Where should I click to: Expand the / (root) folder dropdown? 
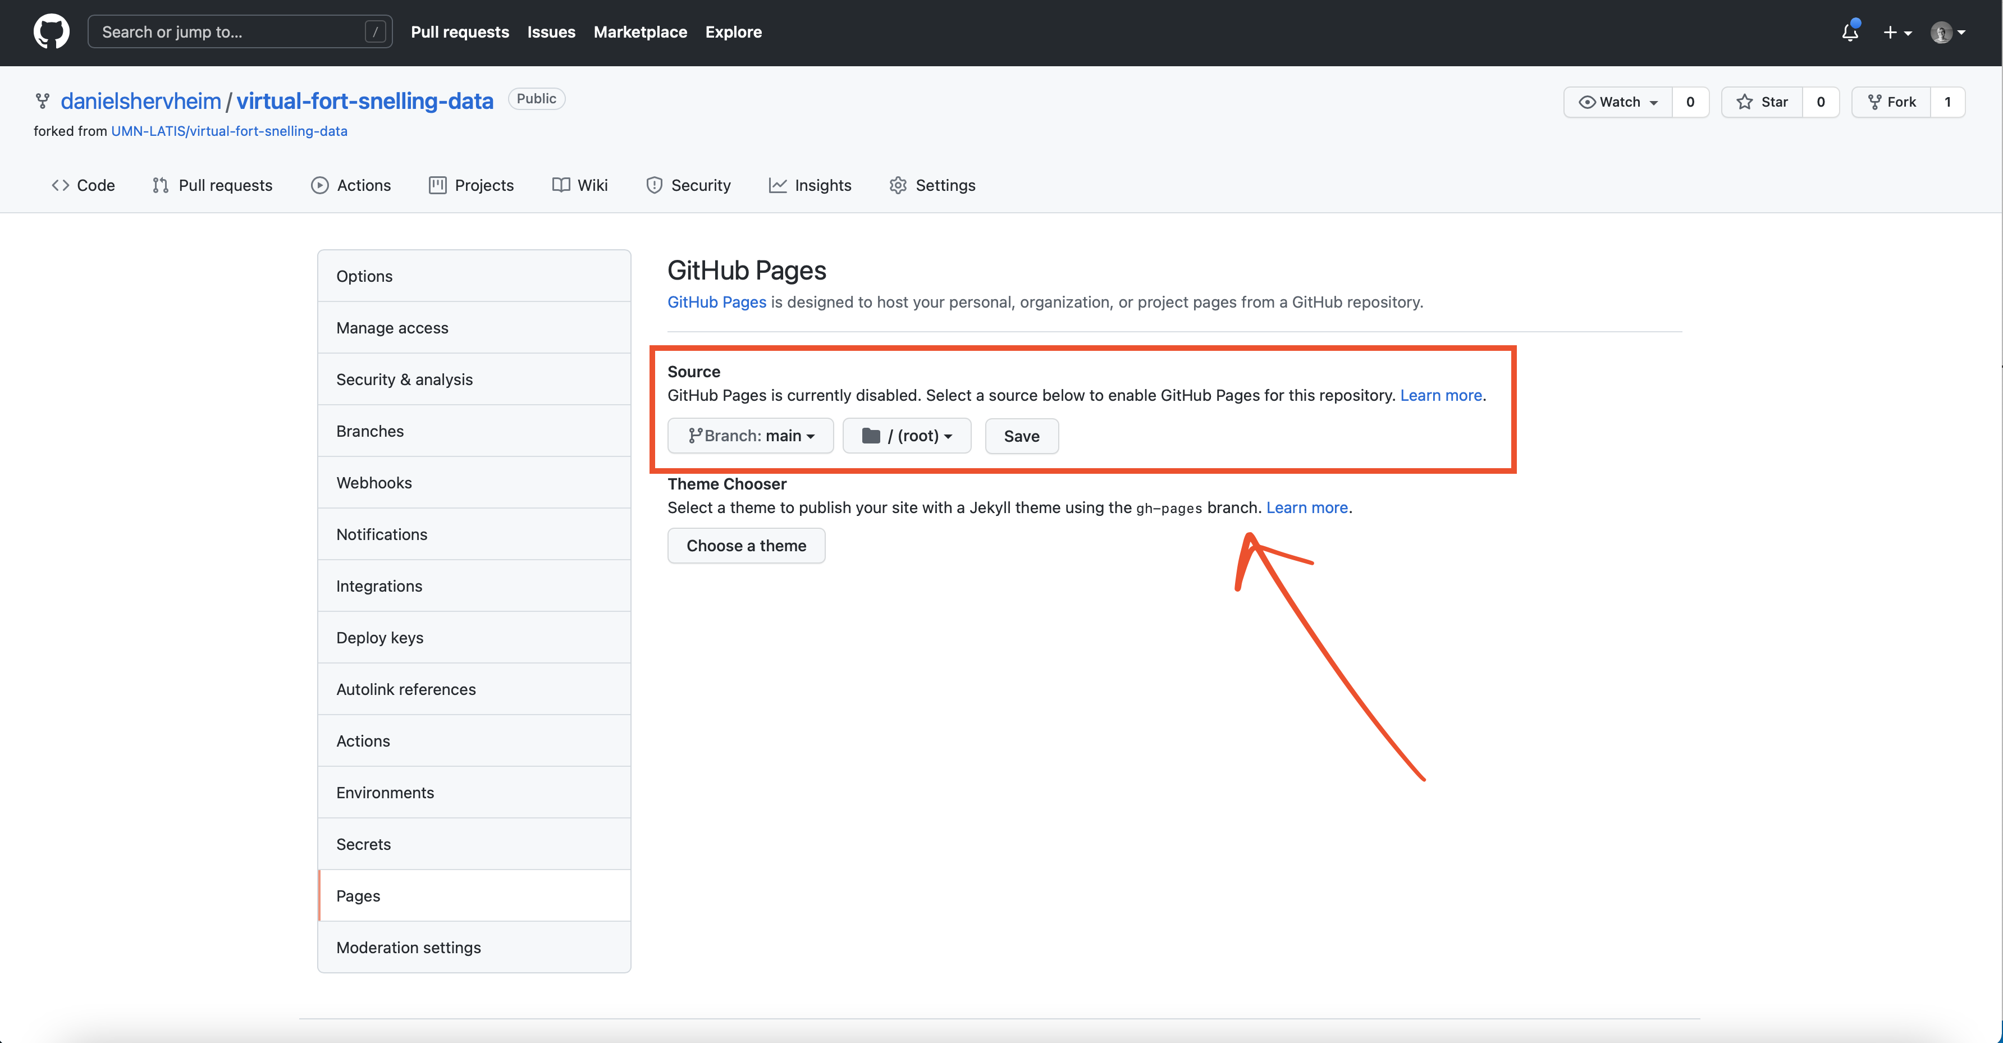tap(907, 436)
